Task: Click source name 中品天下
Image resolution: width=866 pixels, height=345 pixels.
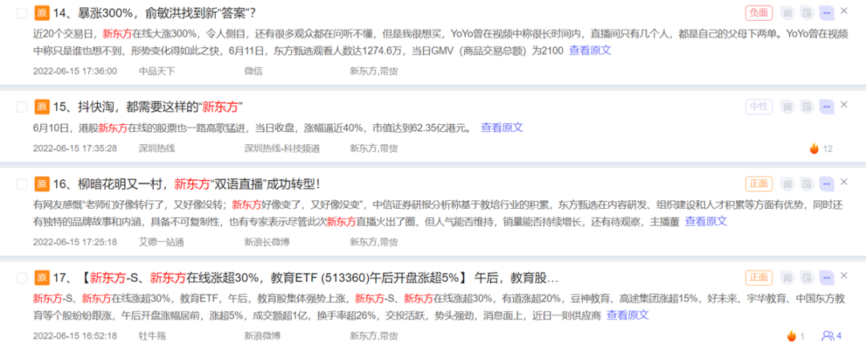Action: 157,71
